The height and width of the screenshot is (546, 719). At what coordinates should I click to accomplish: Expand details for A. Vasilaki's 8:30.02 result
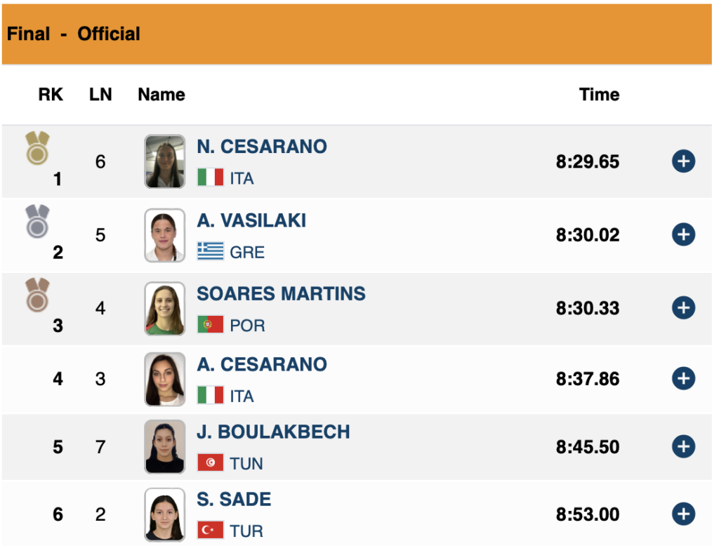[x=683, y=234]
